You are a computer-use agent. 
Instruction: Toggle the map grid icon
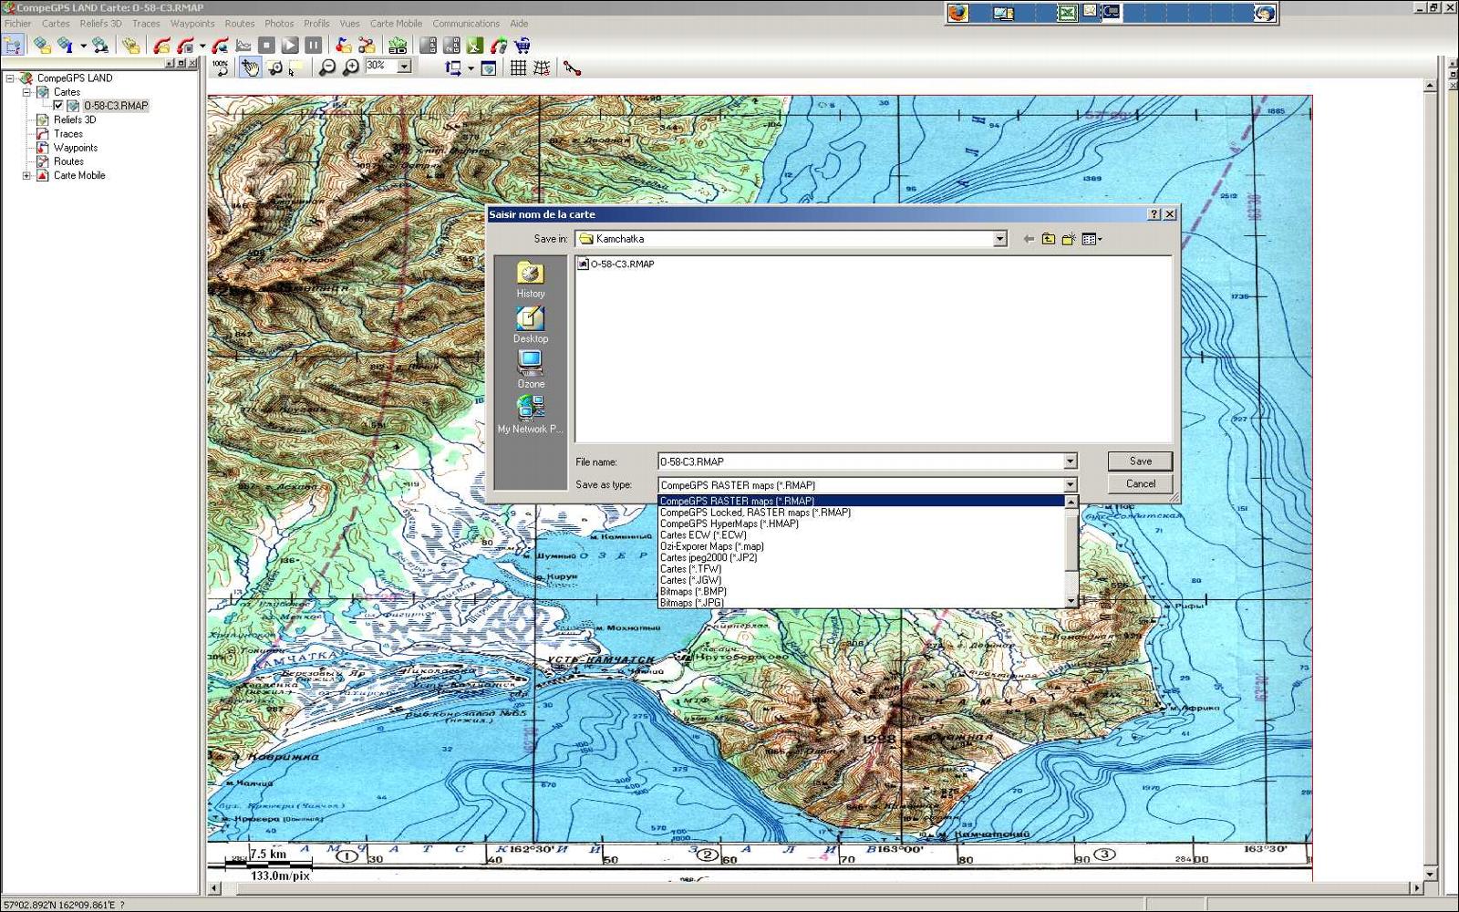pos(518,67)
